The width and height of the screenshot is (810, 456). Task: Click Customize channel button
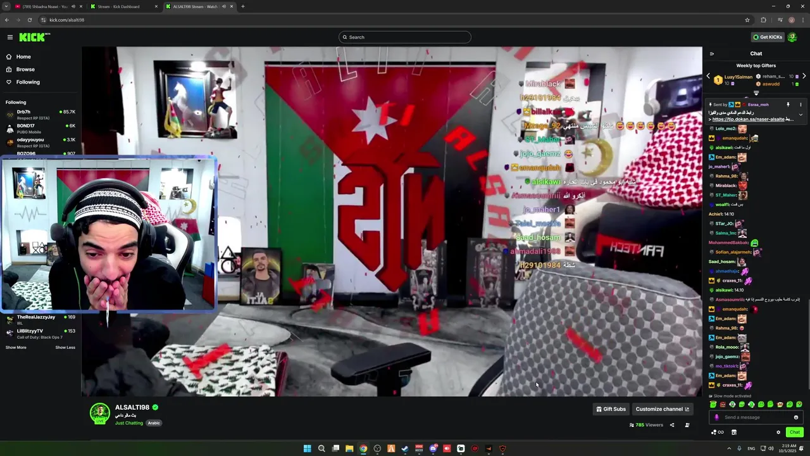pos(662,409)
